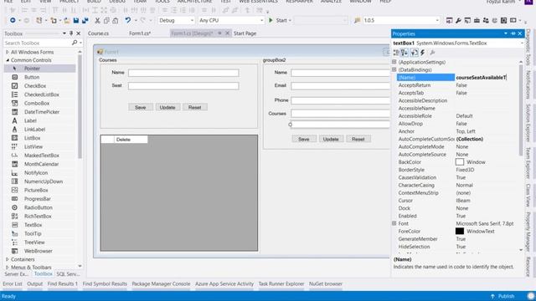The width and height of the screenshot is (536, 301).
Task: Click the green Start debugging play icon
Action: click(x=271, y=20)
